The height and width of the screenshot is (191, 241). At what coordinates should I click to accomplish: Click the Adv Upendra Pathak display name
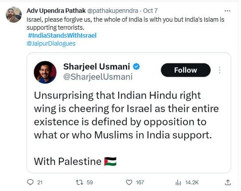(x=56, y=11)
